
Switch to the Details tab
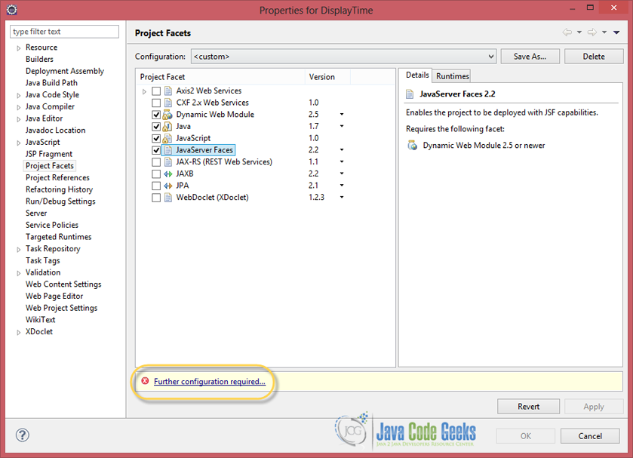417,75
